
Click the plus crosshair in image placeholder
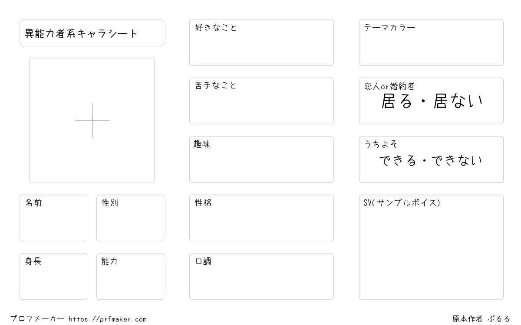[x=92, y=120]
